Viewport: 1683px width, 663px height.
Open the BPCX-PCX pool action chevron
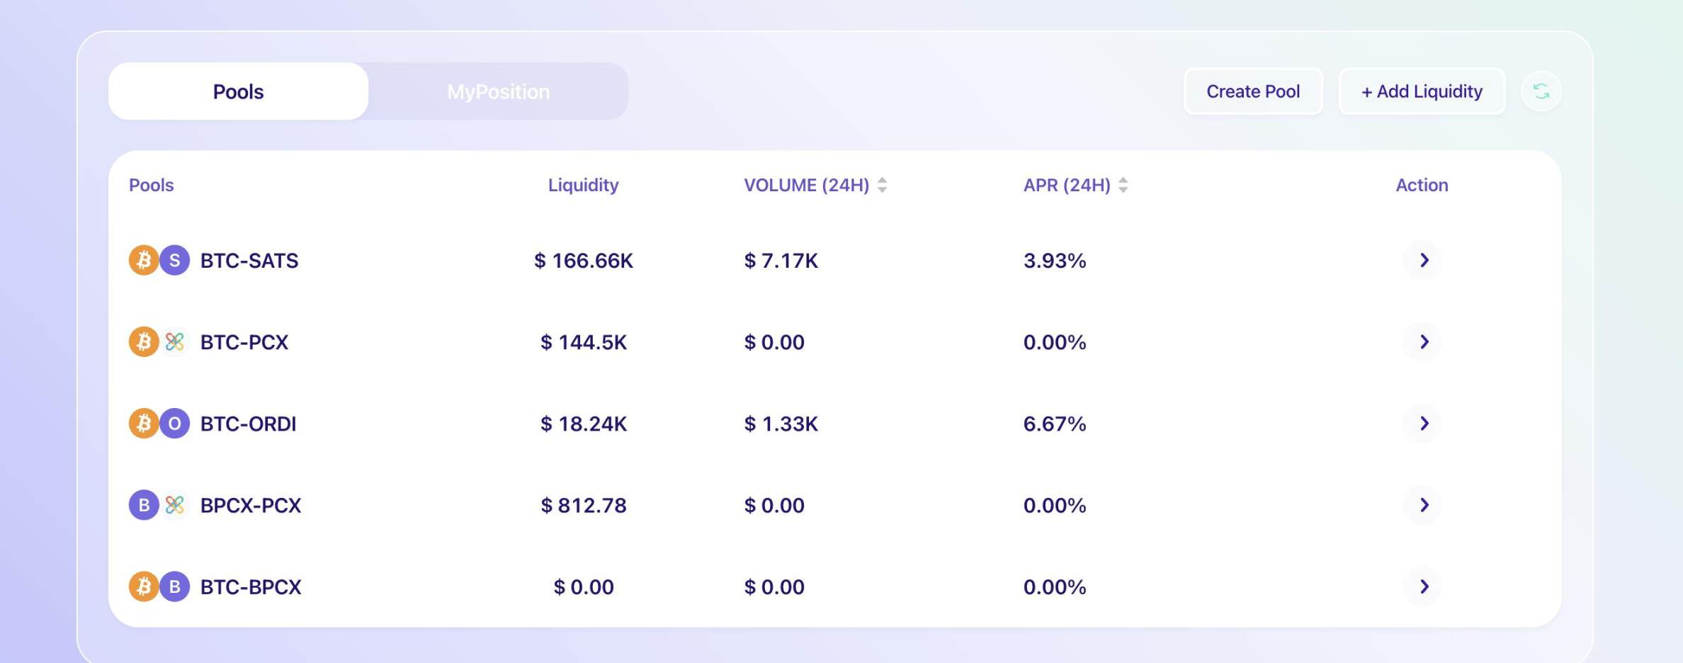pyautogui.click(x=1423, y=505)
